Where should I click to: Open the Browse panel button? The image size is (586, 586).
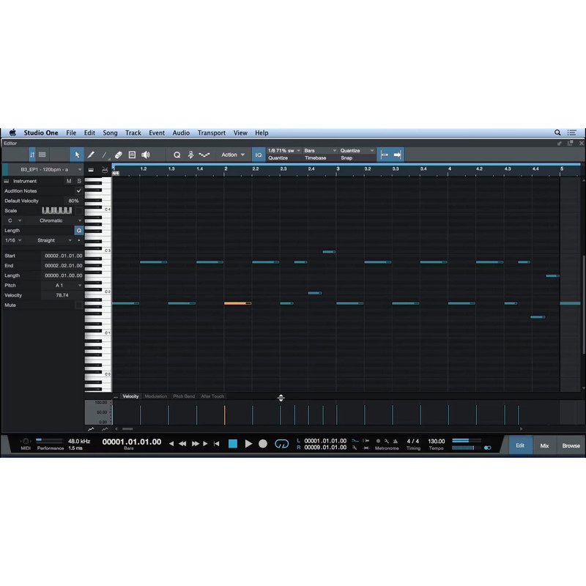click(571, 445)
